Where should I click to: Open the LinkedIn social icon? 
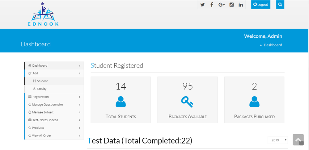[241, 5]
